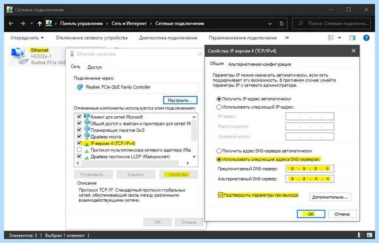Refresh the Network Connections address bar
The height and width of the screenshot is (243, 379).
(x=282, y=23)
